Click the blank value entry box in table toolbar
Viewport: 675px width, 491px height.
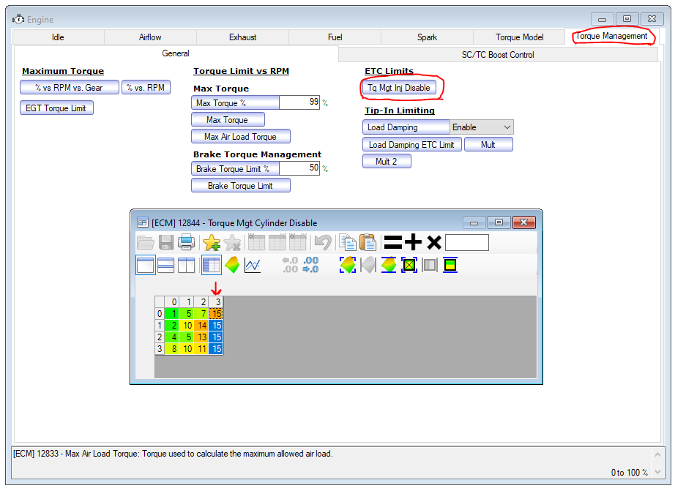pyautogui.click(x=467, y=243)
